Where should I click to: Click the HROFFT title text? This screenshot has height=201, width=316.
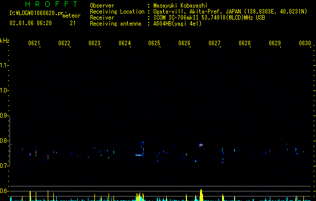click(x=52, y=4)
